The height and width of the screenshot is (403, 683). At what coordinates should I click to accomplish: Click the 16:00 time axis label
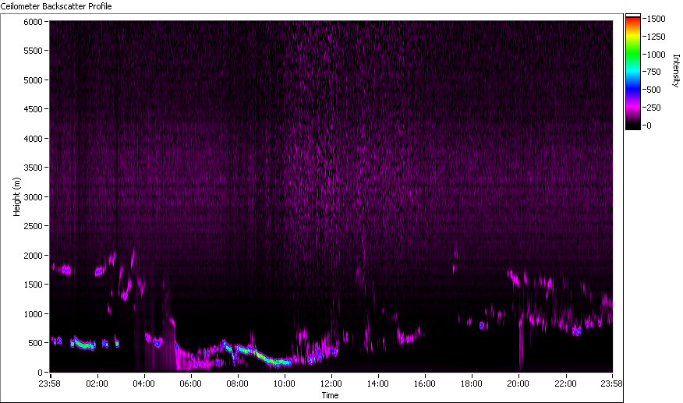[425, 384]
